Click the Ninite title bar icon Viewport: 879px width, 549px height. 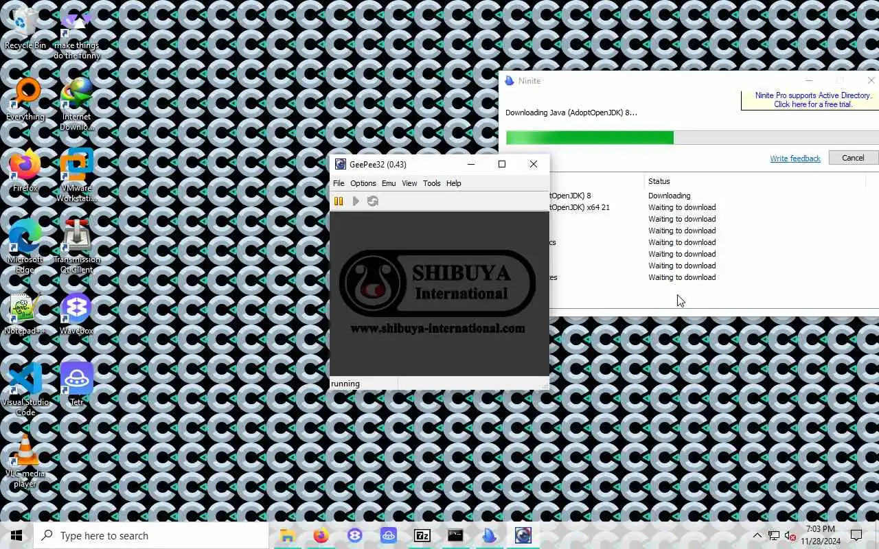pos(510,81)
